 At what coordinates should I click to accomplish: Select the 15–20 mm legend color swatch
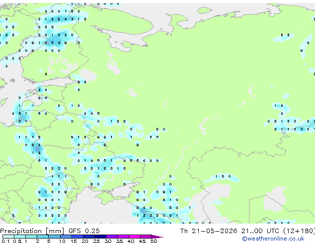pyautogui.click(x=78, y=237)
